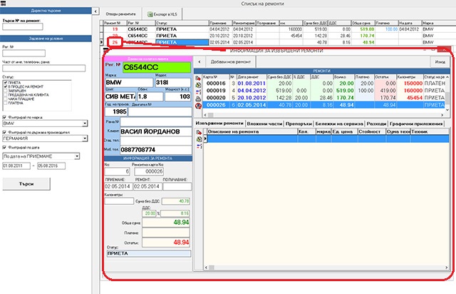Select repair card row 000020

(324, 98)
